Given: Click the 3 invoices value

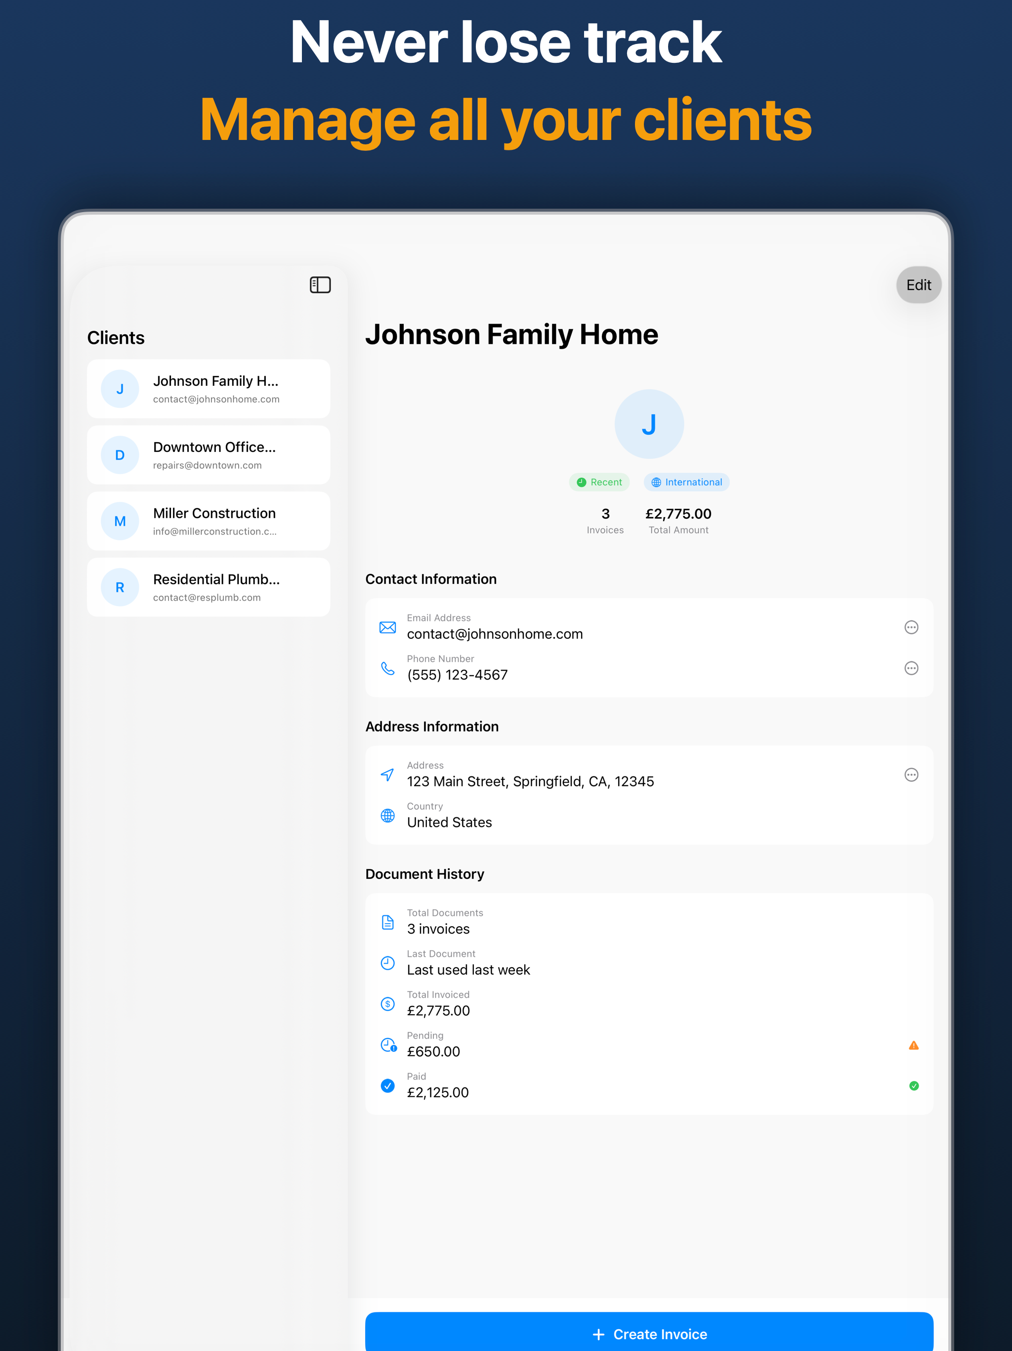Looking at the screenshot, I should click(x=438, y=928).
